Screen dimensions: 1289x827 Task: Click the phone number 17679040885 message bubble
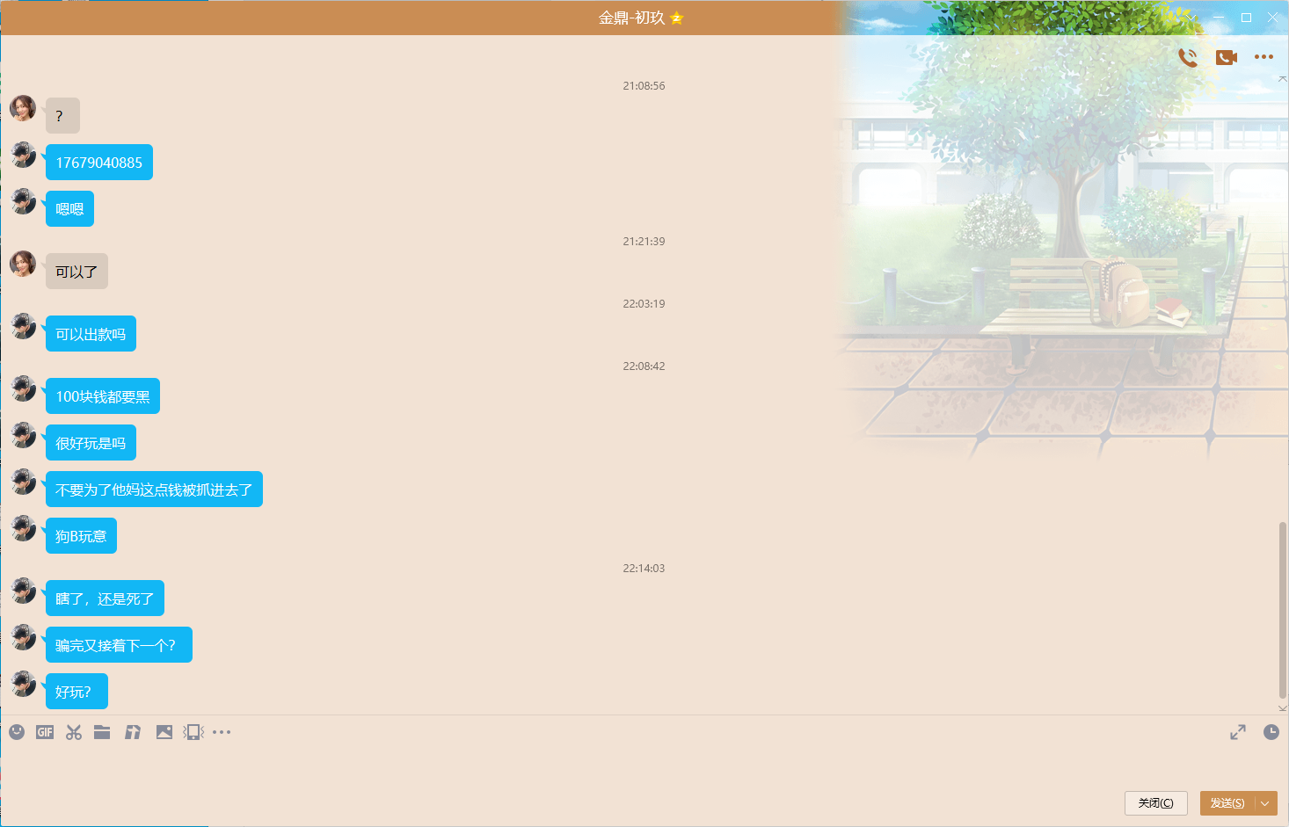(x=99, y=163)
